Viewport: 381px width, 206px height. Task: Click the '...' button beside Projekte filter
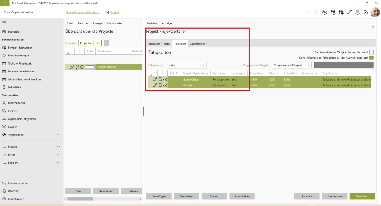pos(106,43)
